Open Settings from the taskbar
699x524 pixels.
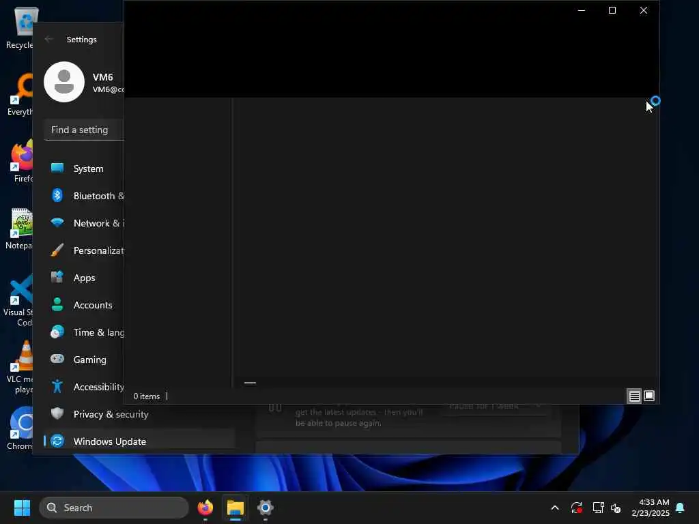pyautogui.click(x=265, y=508)
